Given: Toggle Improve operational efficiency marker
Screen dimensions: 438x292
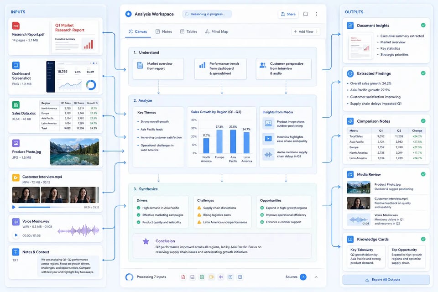Looking at the screenshot, I should coord(262,215).
